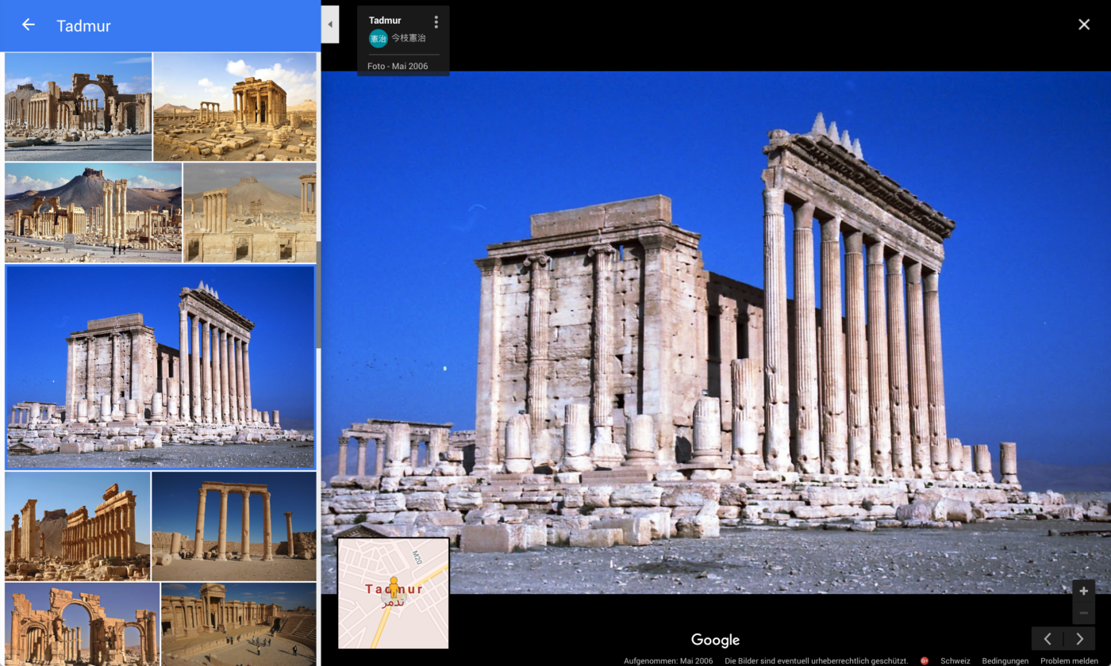Go to next photo with right chevron
The width and height of the screenshot is (1111, 666).
tap(1079, 639)
